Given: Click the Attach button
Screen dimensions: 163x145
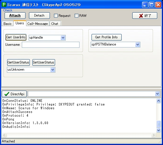Looking at the screenshot, I should [x=15, y=15].
